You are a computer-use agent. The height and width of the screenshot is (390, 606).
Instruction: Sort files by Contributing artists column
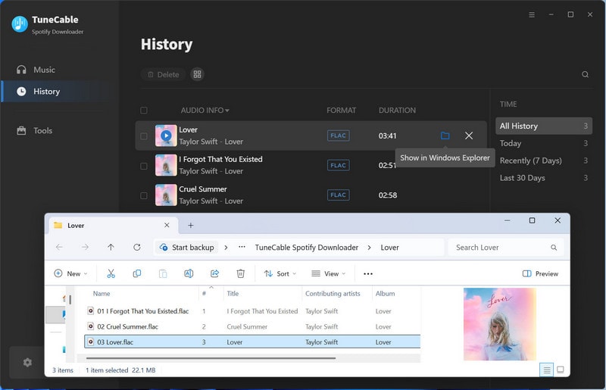coord(333,294)
